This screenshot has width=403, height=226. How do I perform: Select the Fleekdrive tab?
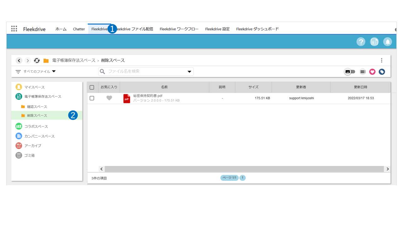99,29
